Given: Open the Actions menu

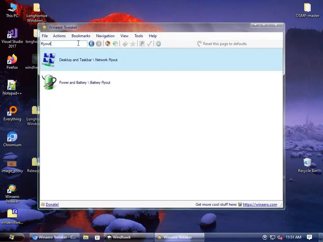Looking at the screenshot, I should [x=59, y=36].
